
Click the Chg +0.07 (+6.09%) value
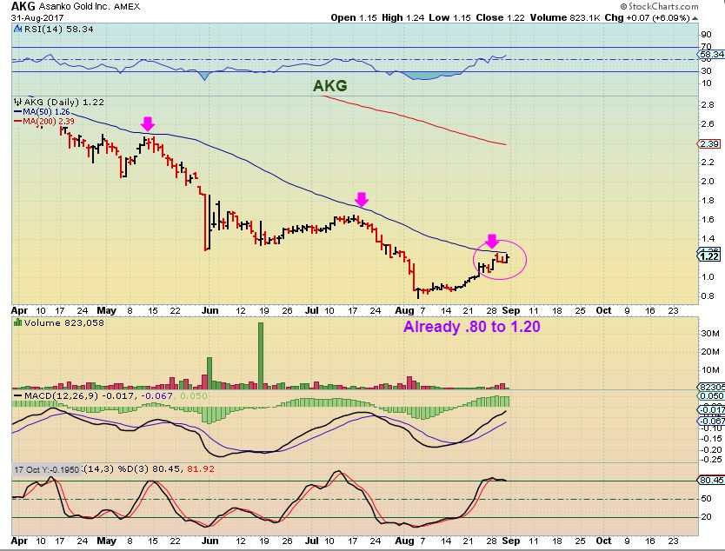(x=648, y=18)
